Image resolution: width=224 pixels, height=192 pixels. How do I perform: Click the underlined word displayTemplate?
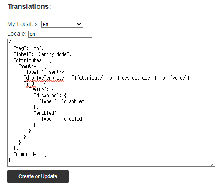(45, 78)
